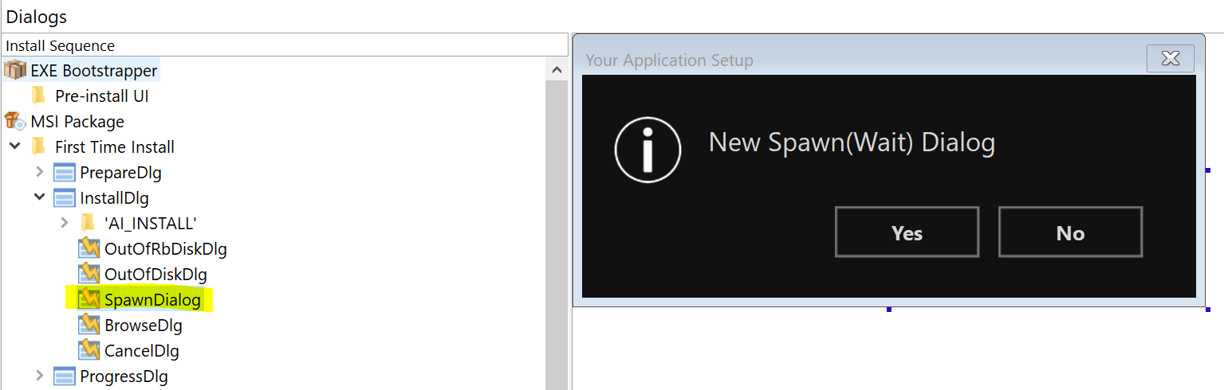Select OutOfRbDiskDlg in the tree
This screenshot has width=1224, height=390.
pos(166,249)
